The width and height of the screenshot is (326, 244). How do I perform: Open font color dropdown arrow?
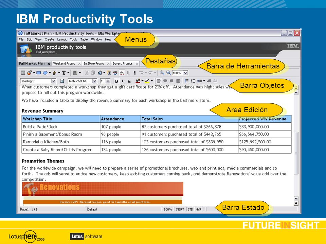(x=142, y=81)
